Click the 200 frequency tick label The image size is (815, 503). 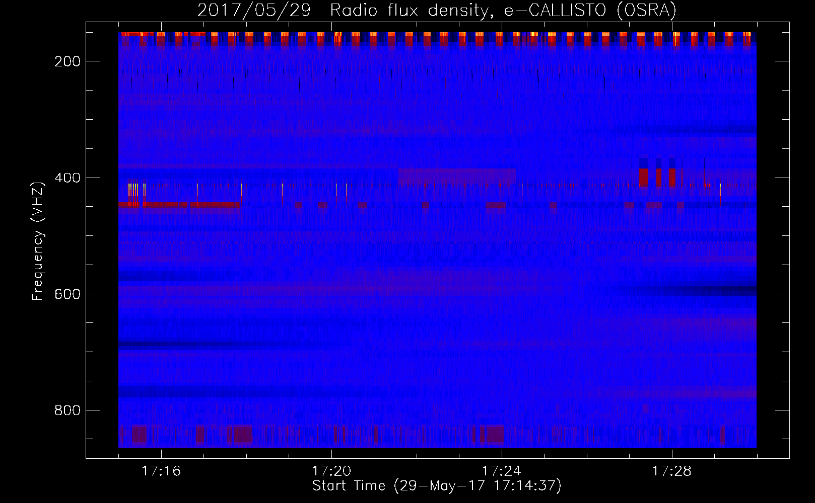(x=67, y=61)
